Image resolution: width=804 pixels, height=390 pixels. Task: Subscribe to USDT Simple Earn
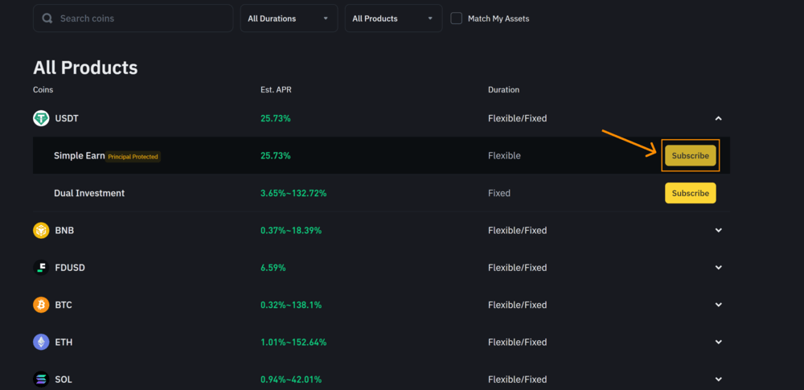click(690, 156)
